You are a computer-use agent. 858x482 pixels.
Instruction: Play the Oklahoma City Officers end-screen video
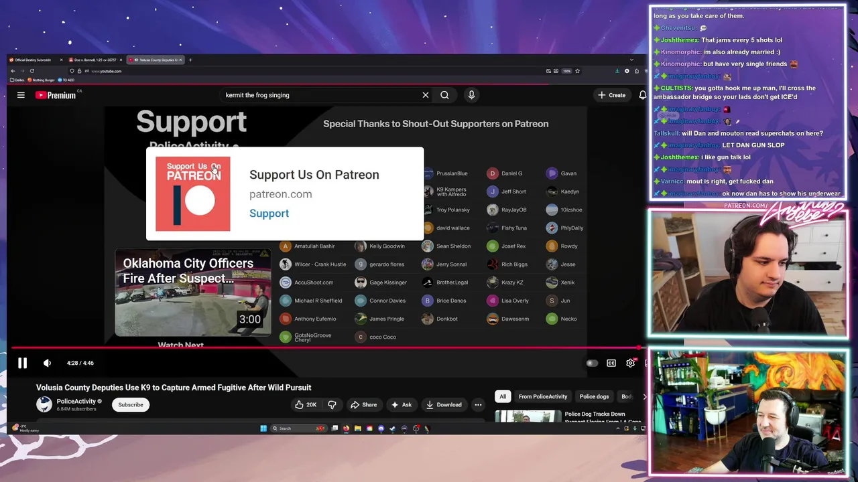(193, 293)
